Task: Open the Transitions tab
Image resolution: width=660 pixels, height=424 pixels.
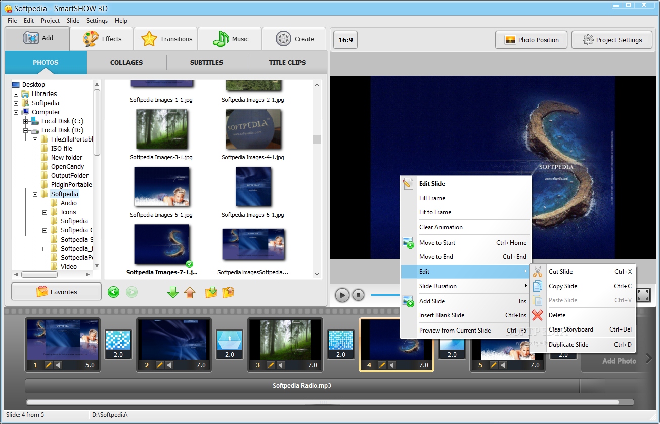Action: (166, 39)
